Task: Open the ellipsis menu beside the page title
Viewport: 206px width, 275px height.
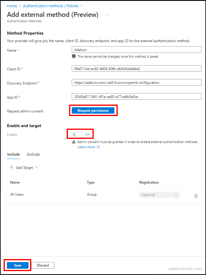Action: [x=107, y=15]
